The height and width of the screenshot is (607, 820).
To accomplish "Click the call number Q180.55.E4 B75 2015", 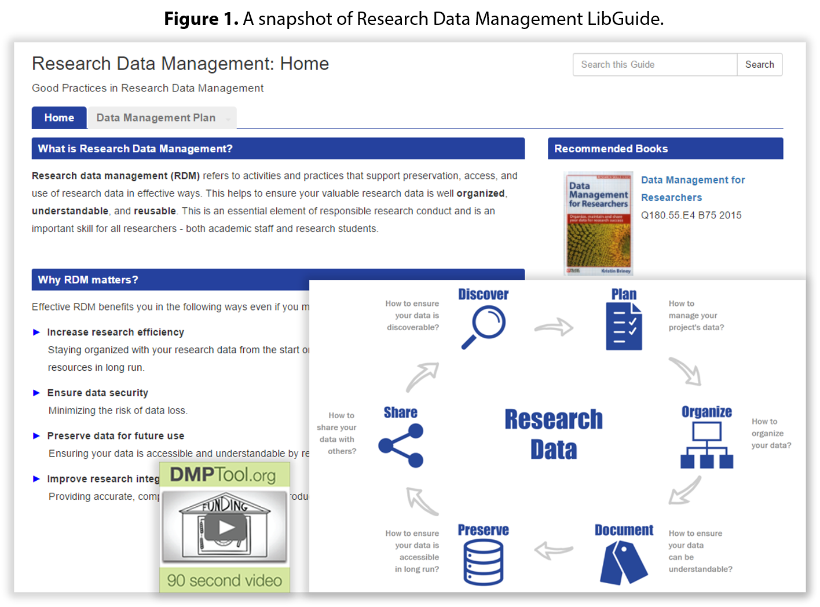I will pyautogui.click(x=691, y=215).
